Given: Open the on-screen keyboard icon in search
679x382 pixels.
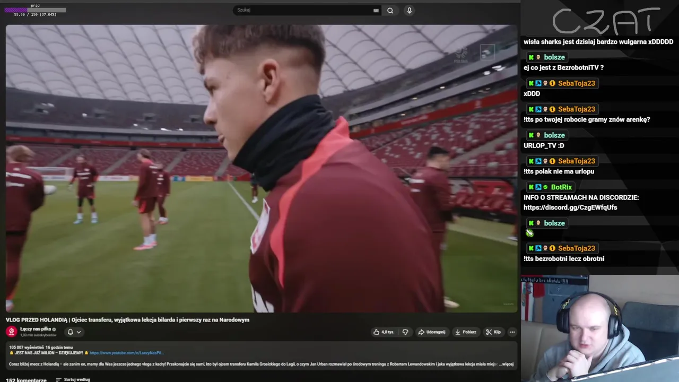Looking at the screenshot, I should [376, 10].
